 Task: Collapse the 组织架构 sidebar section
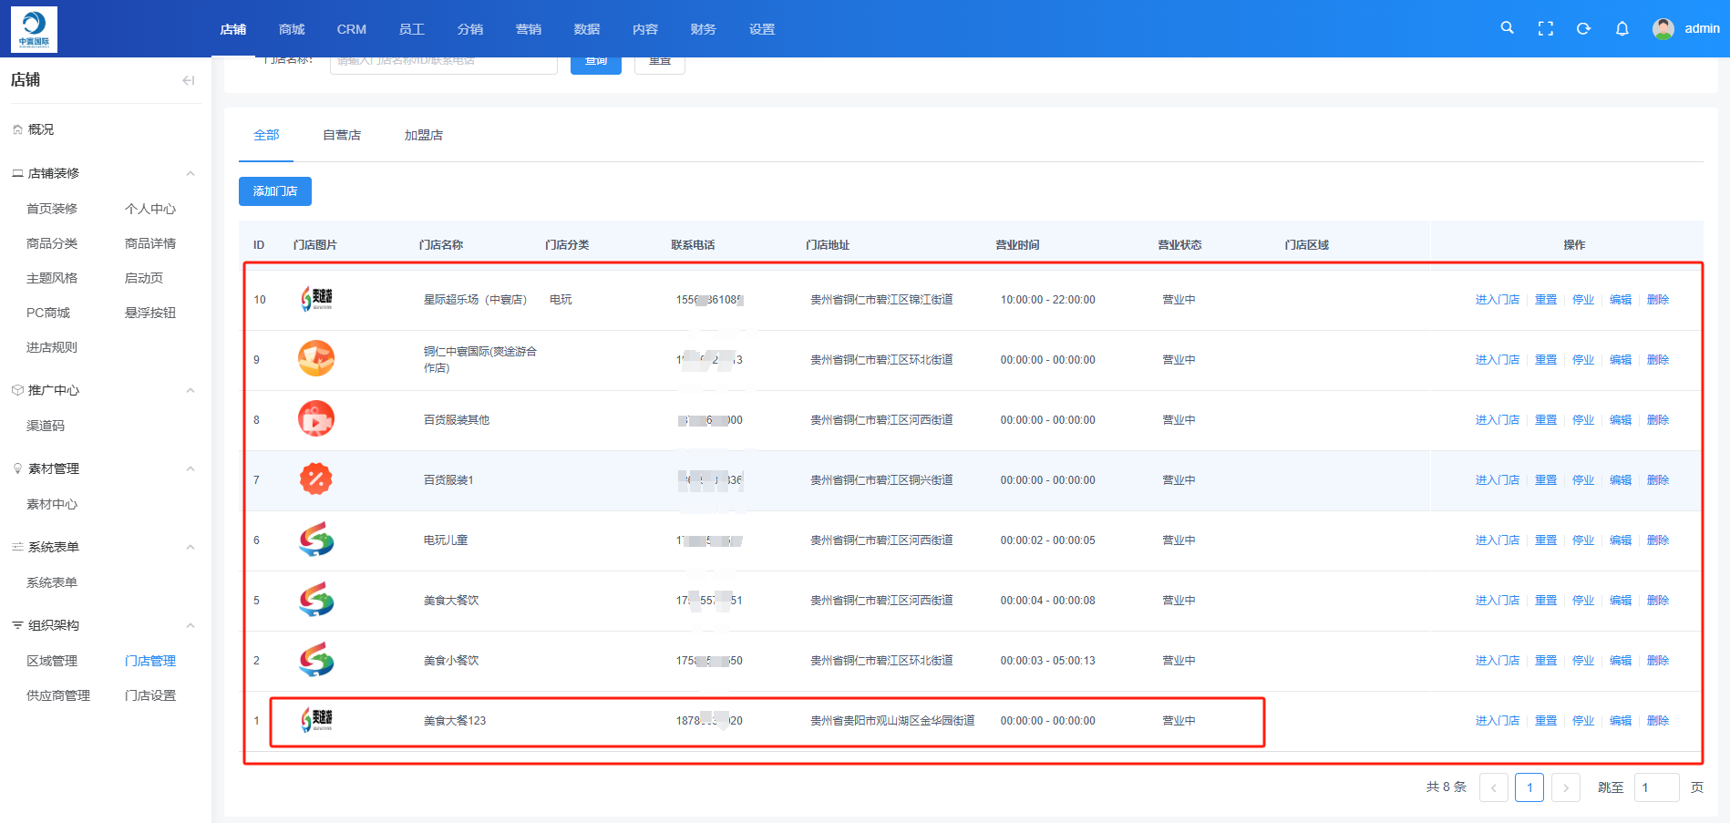191,625
